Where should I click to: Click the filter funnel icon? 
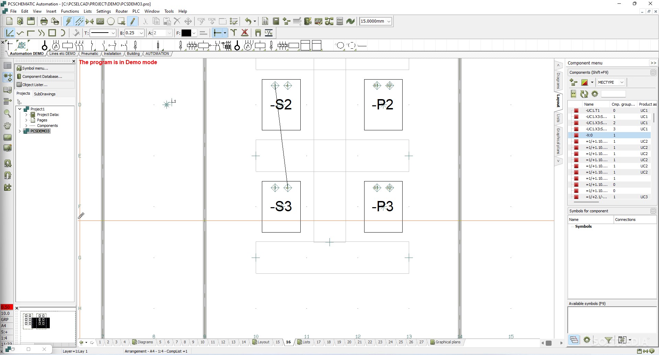point(608,340)
